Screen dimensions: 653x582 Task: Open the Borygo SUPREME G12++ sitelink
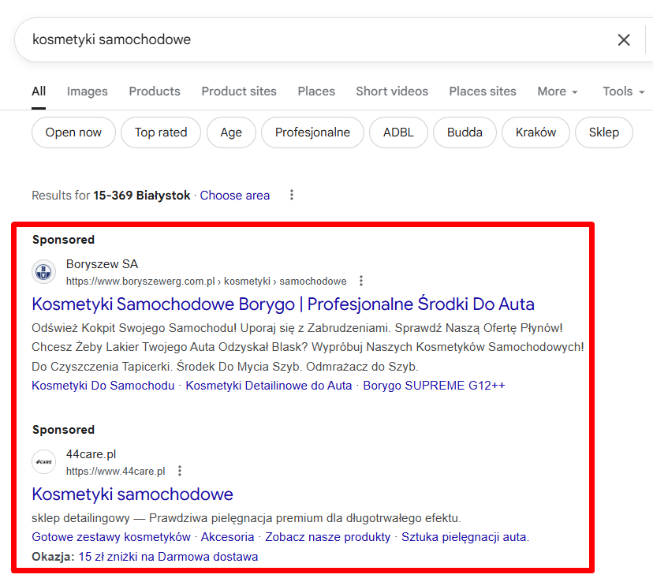(x=434, y=386)
